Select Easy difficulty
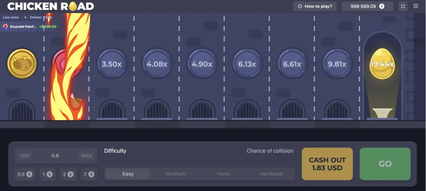The width and height of the screenshot is (426, 191). coord(128,174)
